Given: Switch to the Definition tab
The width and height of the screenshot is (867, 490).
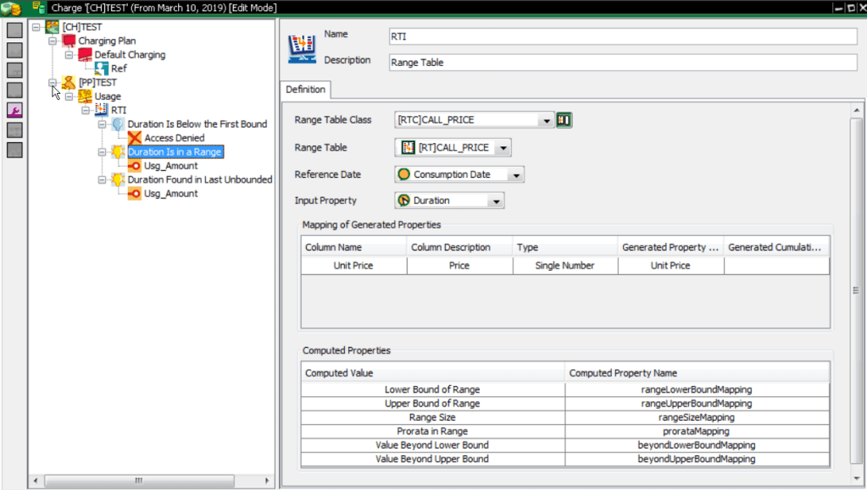Looking at the screenshot, I should click(x=305, y=89).
